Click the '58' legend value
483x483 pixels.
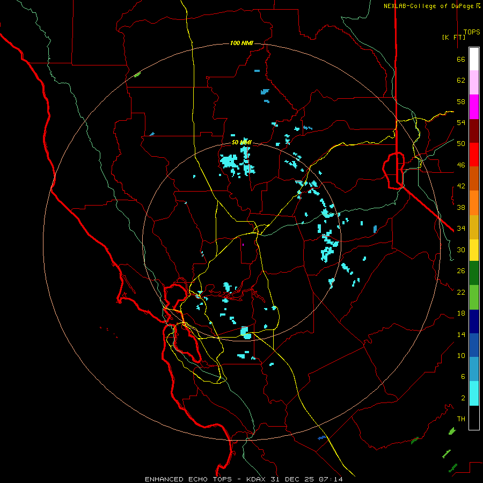(x=461, y=101)
